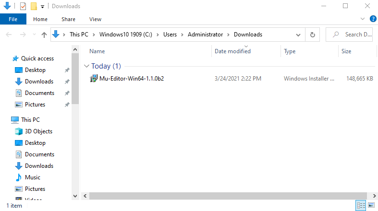
Task: Open the recent locations dropdown
Action: tap(34, 35)
